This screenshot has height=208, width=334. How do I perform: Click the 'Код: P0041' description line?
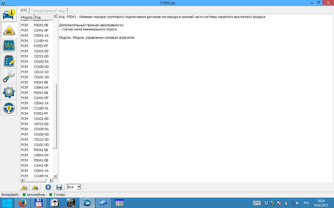coord(162,17)
